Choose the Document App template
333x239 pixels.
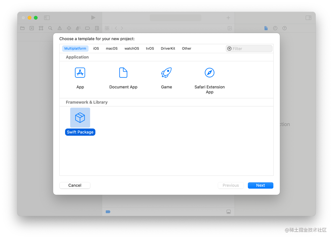123,73
